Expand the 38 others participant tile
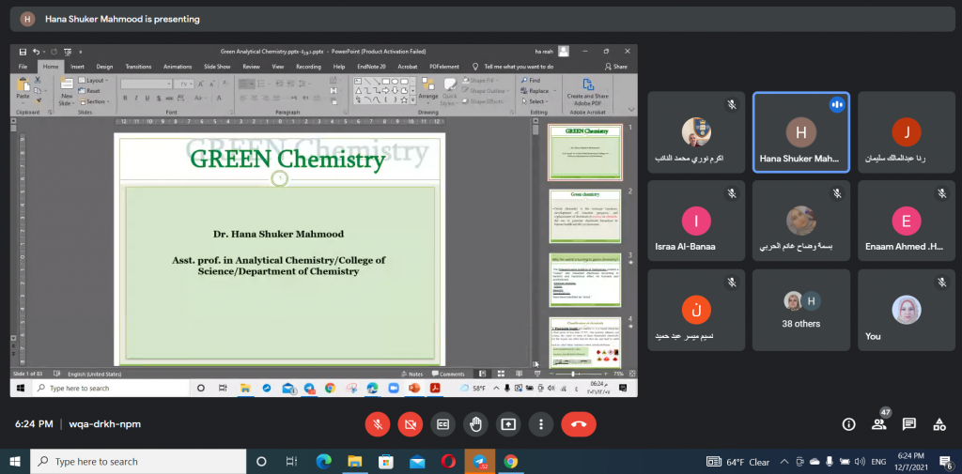Screen dimensions: 962x474 801,310
